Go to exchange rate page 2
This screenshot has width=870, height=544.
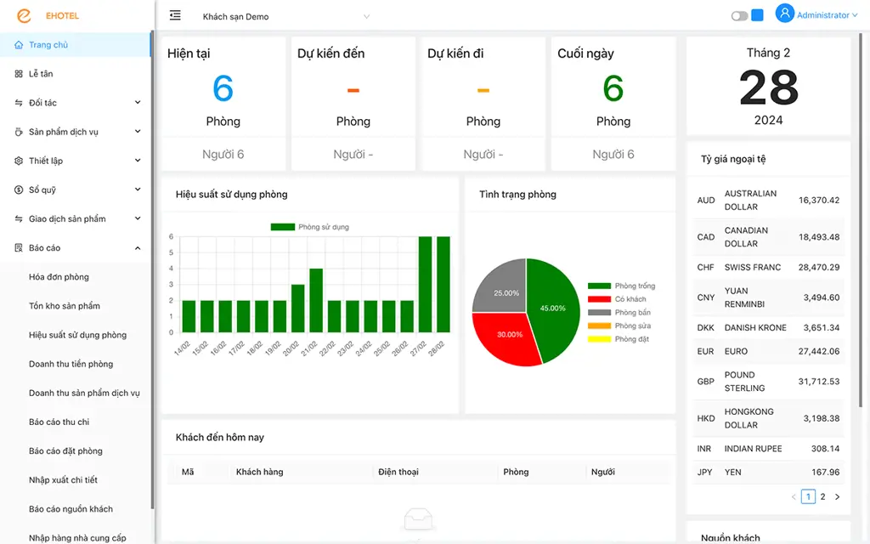[822, 496]
